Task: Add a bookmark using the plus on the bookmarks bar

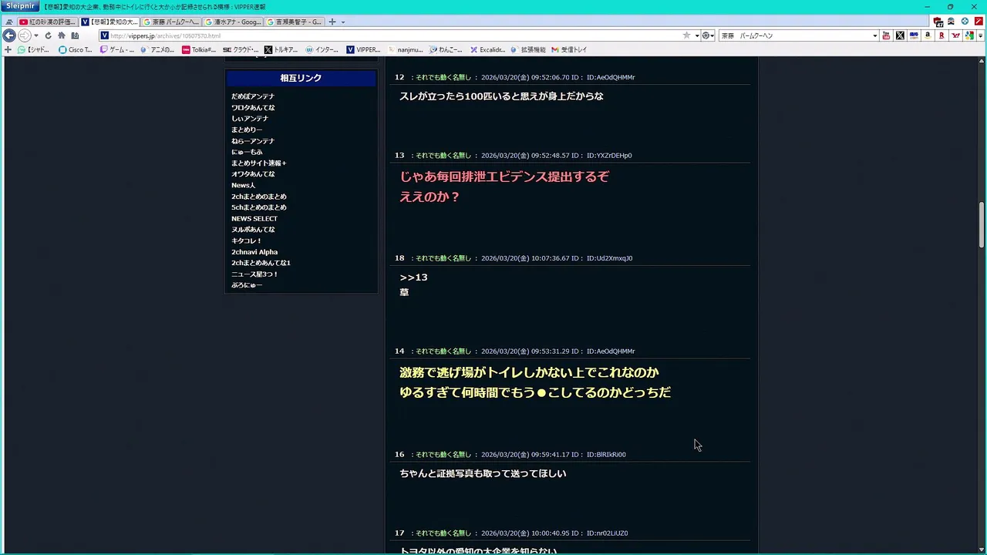Action: click(8, 49)
